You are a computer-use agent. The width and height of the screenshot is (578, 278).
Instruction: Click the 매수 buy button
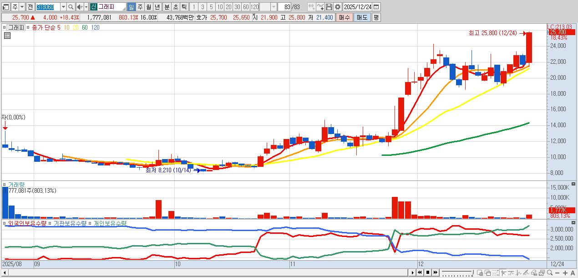click(x=345, y=17)
